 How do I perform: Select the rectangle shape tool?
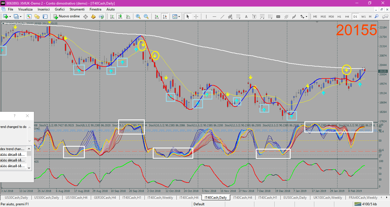point(278,16)
